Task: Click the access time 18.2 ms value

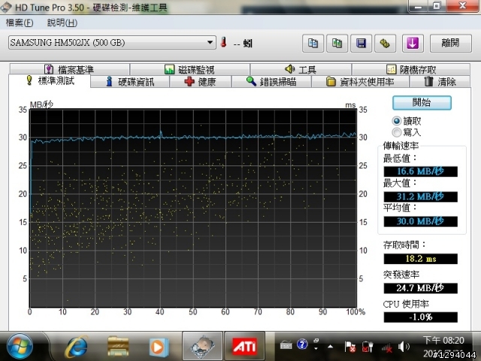Action: [421, 259]
